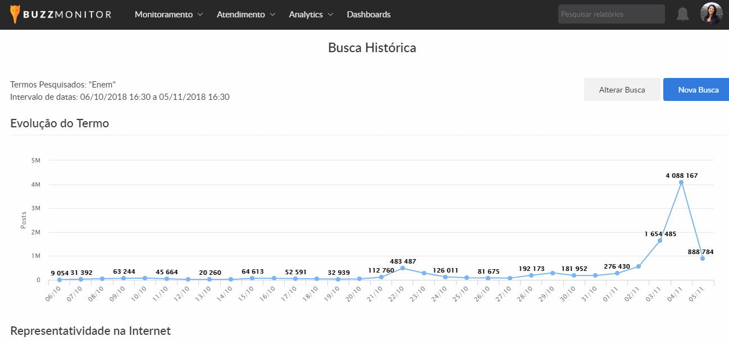
Task: Click the 28/10 data point on chart
Action: 531,275
